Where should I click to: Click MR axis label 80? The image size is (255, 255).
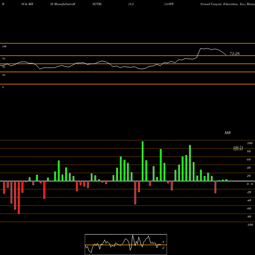(x=249, y=151)
